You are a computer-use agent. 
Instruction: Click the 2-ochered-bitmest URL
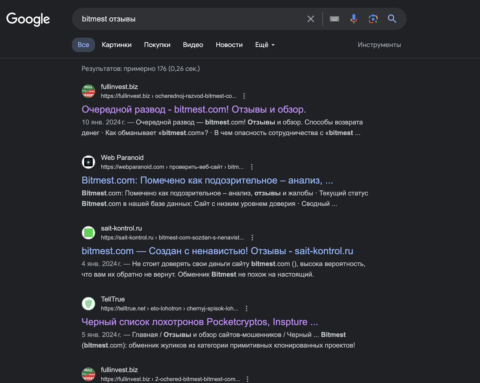click(170, 379)
